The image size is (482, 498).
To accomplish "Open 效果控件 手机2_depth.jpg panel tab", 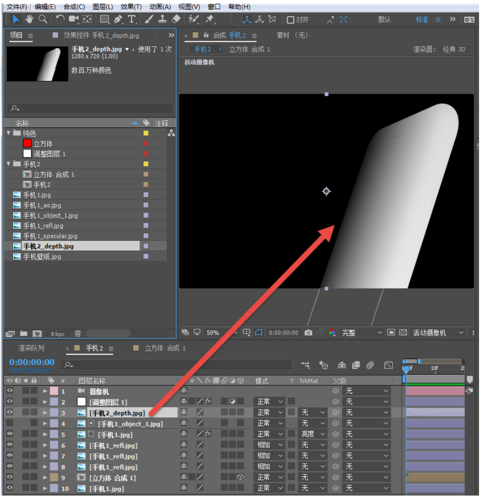I will pos(101,35).
